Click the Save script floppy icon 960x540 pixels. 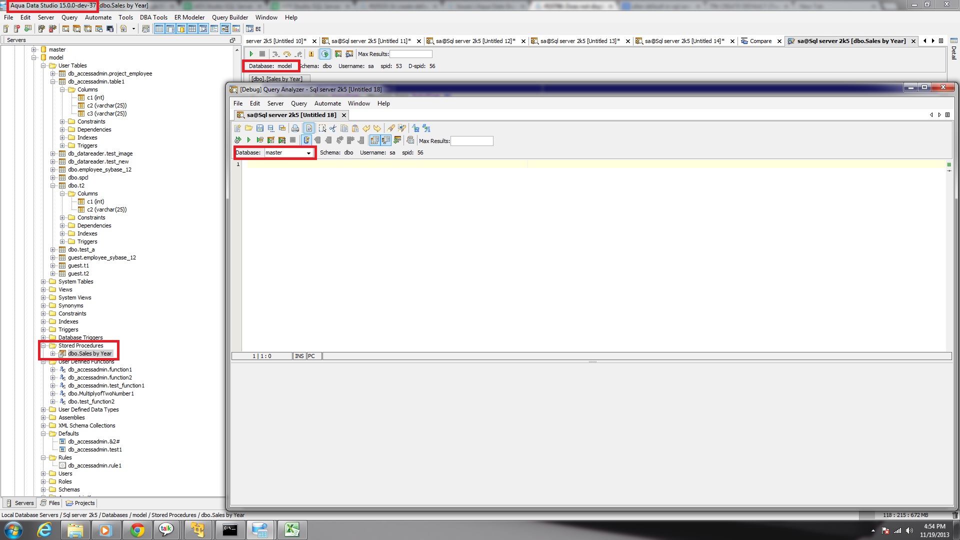pos(259,128)
